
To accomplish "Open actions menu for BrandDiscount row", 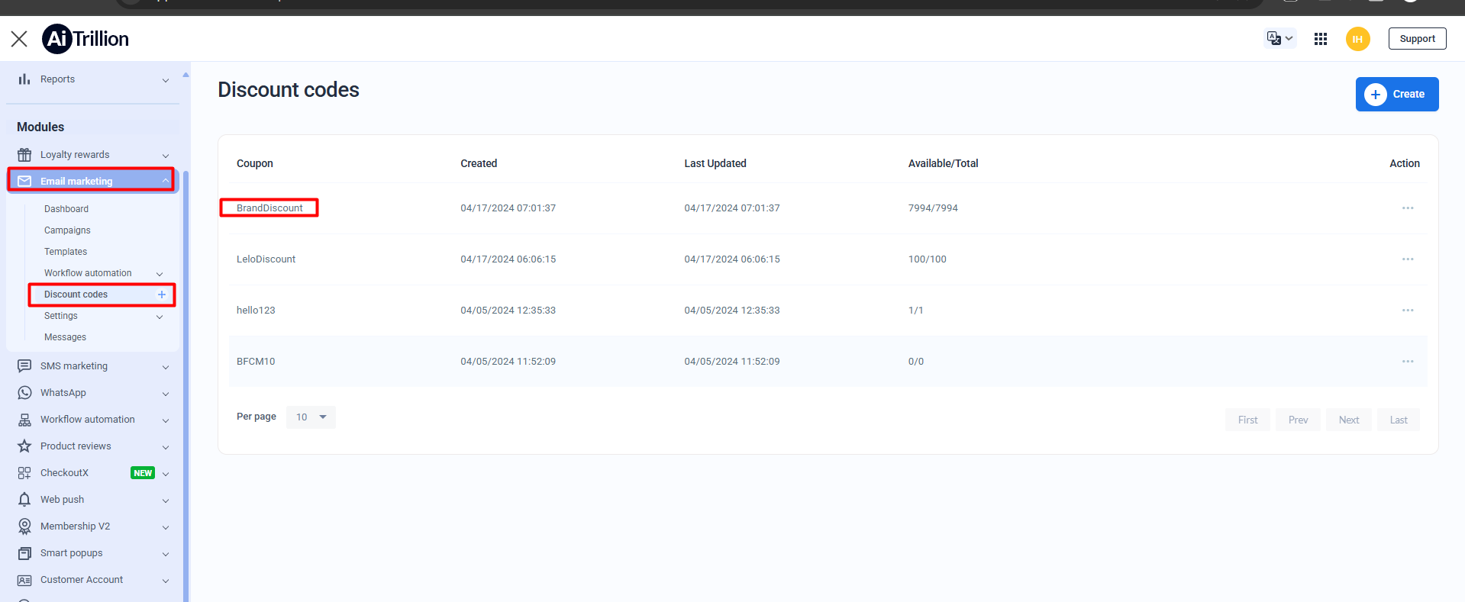I will click(x=1408, y=208).
